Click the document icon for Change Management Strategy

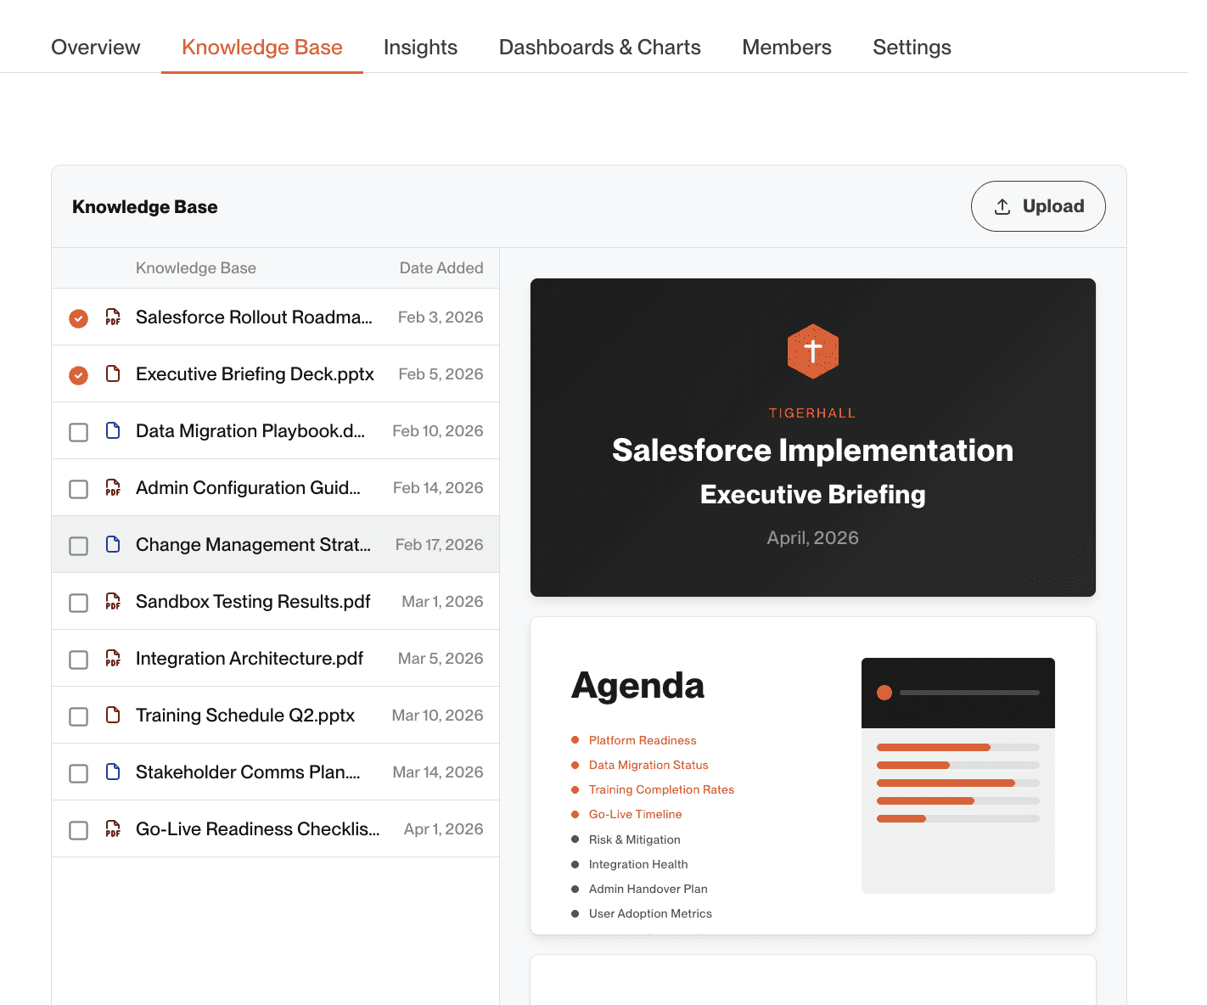pos(113,545)
